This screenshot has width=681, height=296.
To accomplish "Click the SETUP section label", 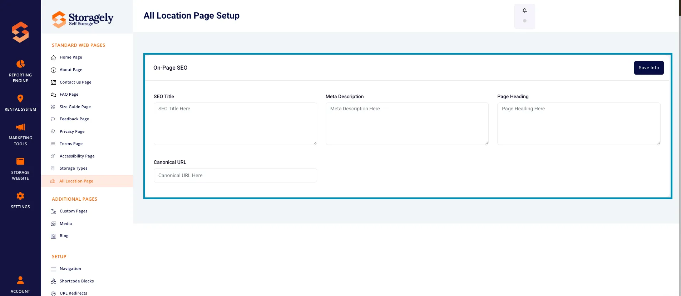I will click(59, 257).
